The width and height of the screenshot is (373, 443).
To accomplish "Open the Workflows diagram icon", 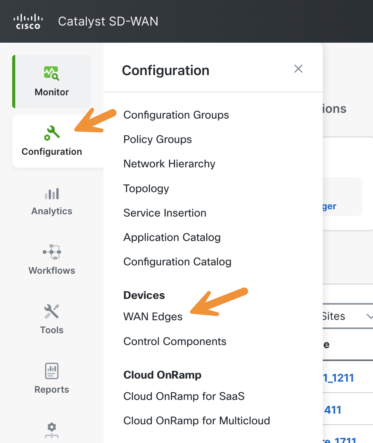I will point(52,252).
